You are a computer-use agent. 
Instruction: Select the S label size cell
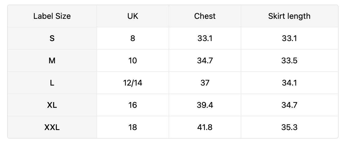[x=52, y=38]
